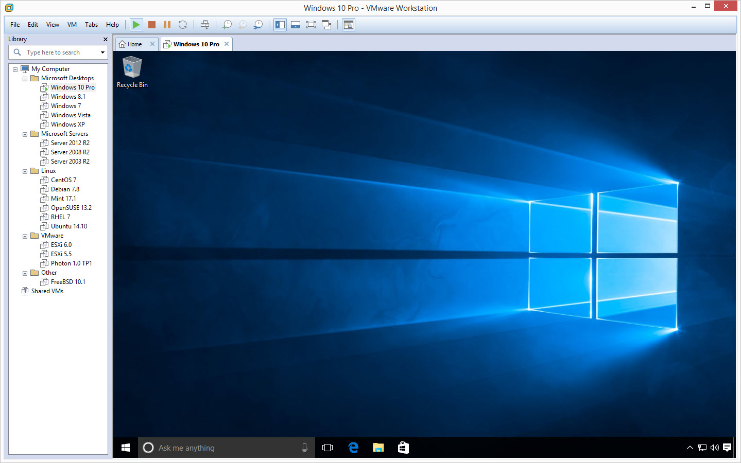Select Ubuntu 14.10 in the library
741x463 pixels.
(x=69, y=226)
